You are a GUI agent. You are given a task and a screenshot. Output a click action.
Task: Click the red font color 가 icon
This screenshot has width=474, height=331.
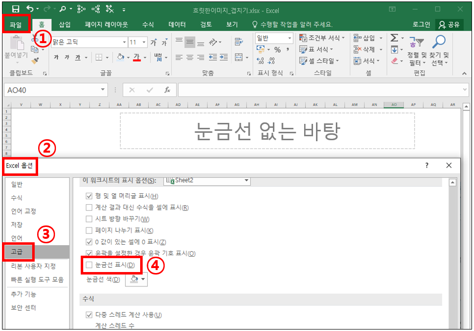coord(137,57)
